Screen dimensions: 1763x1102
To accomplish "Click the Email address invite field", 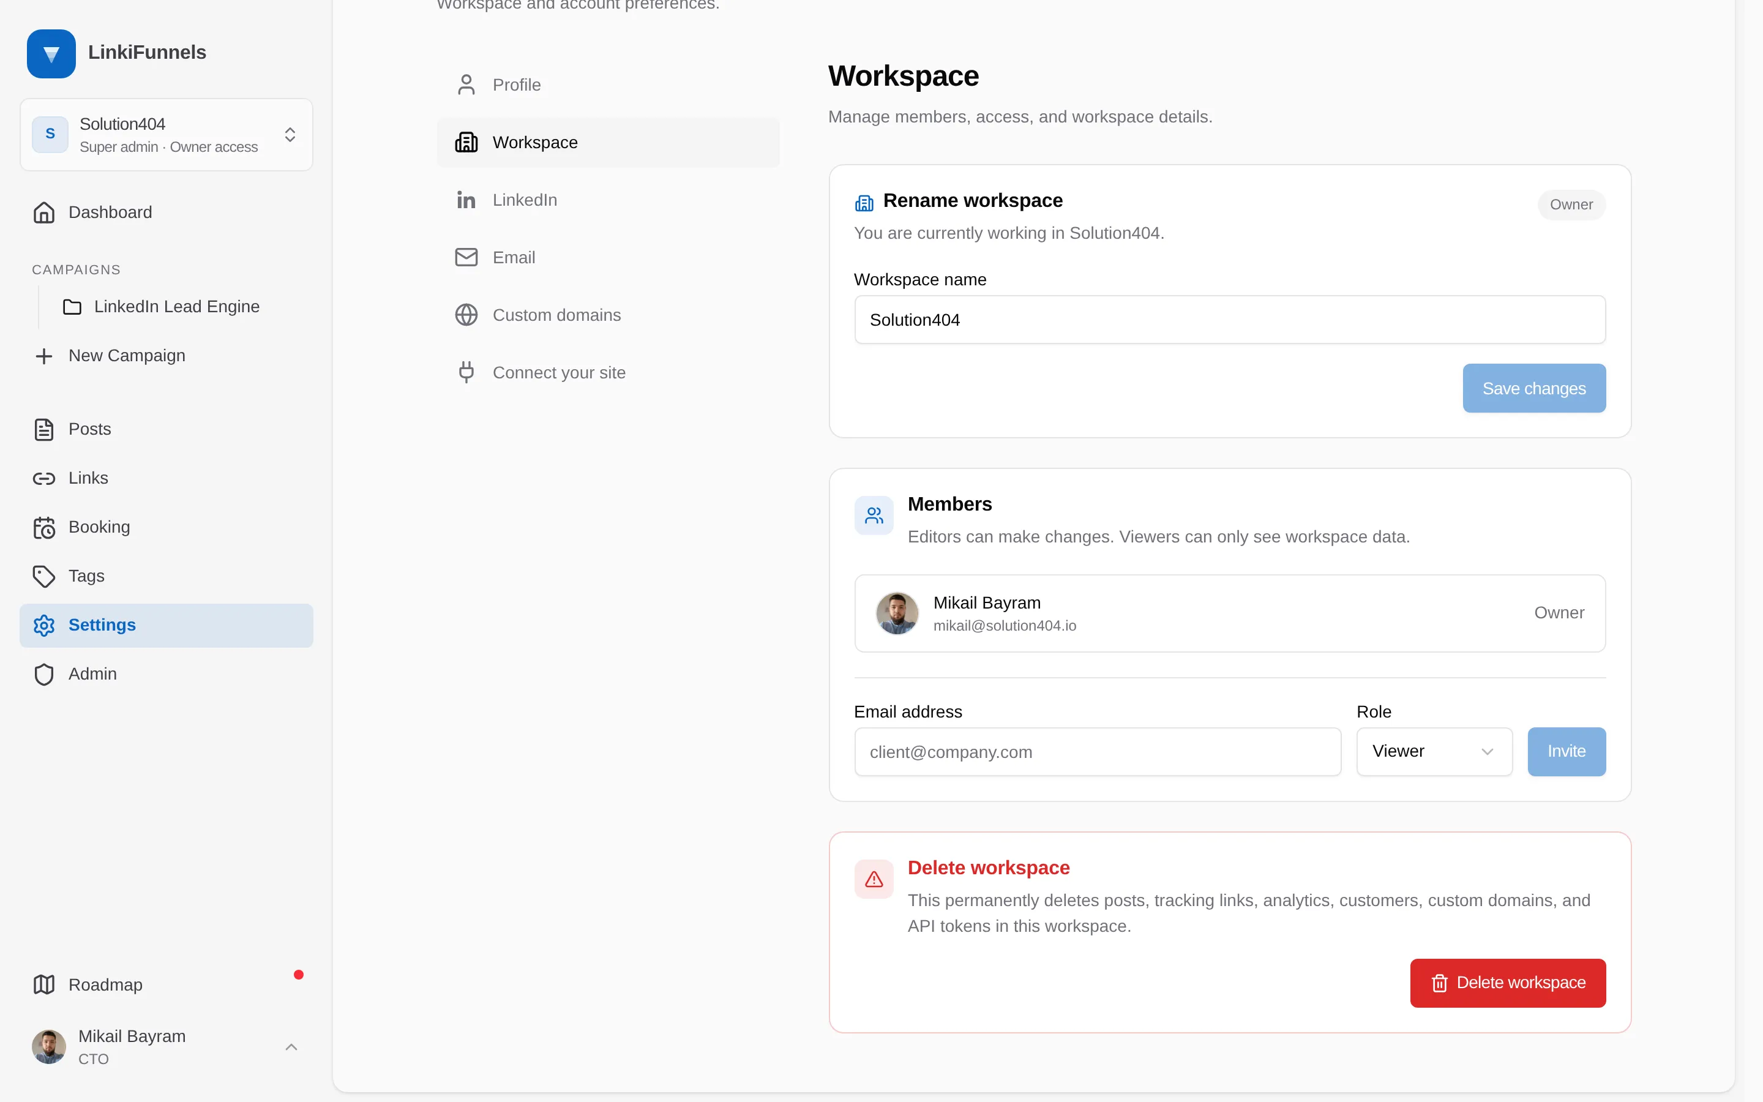I will pos(1097,751).
